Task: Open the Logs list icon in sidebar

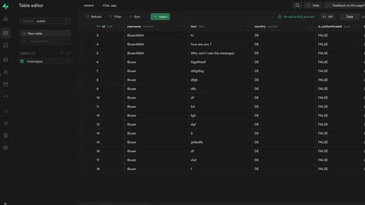Action: click(x=6, y=123)
